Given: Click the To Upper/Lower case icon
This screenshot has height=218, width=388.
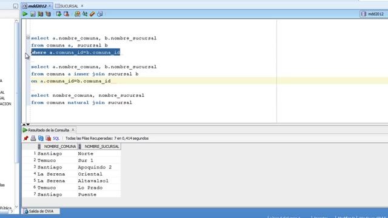Looking at the screenshot, I should pos(85,14).
